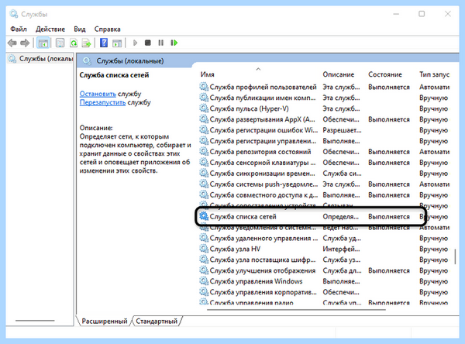Select the Служба регистрации управлени... row

pos(325,141)
